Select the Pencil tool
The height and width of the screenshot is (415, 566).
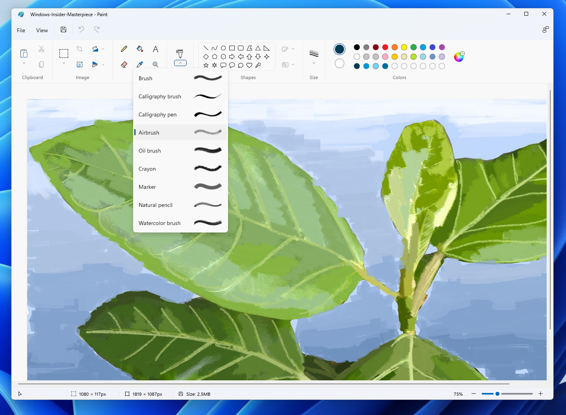(124, 49)
